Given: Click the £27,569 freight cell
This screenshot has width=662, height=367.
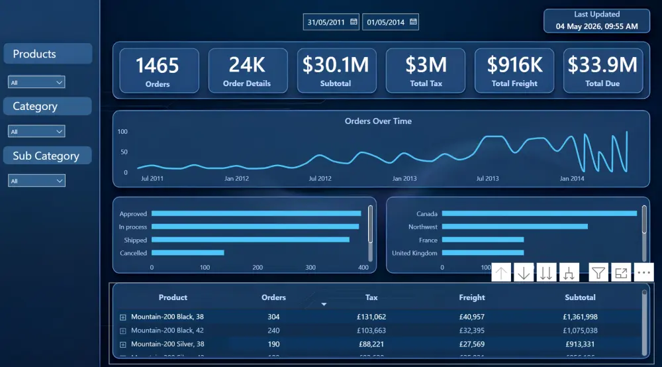Looking at the screenshot, I should tap(472, 344).
